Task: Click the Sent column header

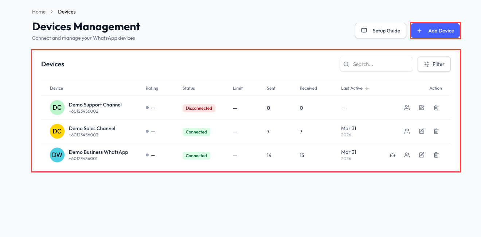Action: (271, 88)
